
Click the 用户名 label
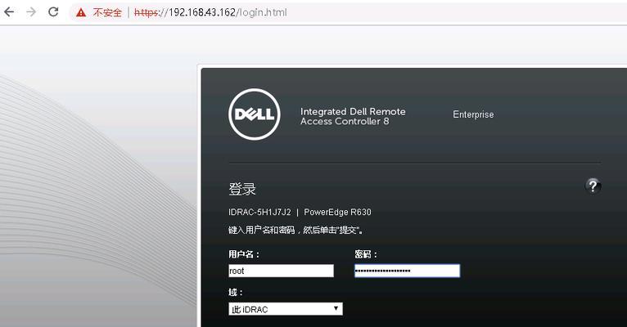click(244, 254)
